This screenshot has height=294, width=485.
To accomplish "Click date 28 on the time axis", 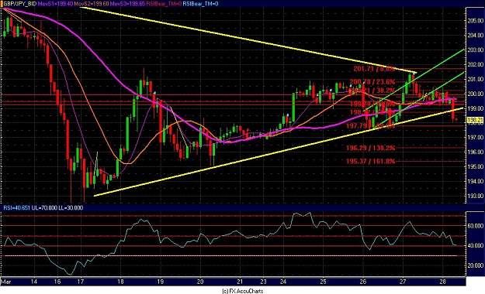I will 442,282.
